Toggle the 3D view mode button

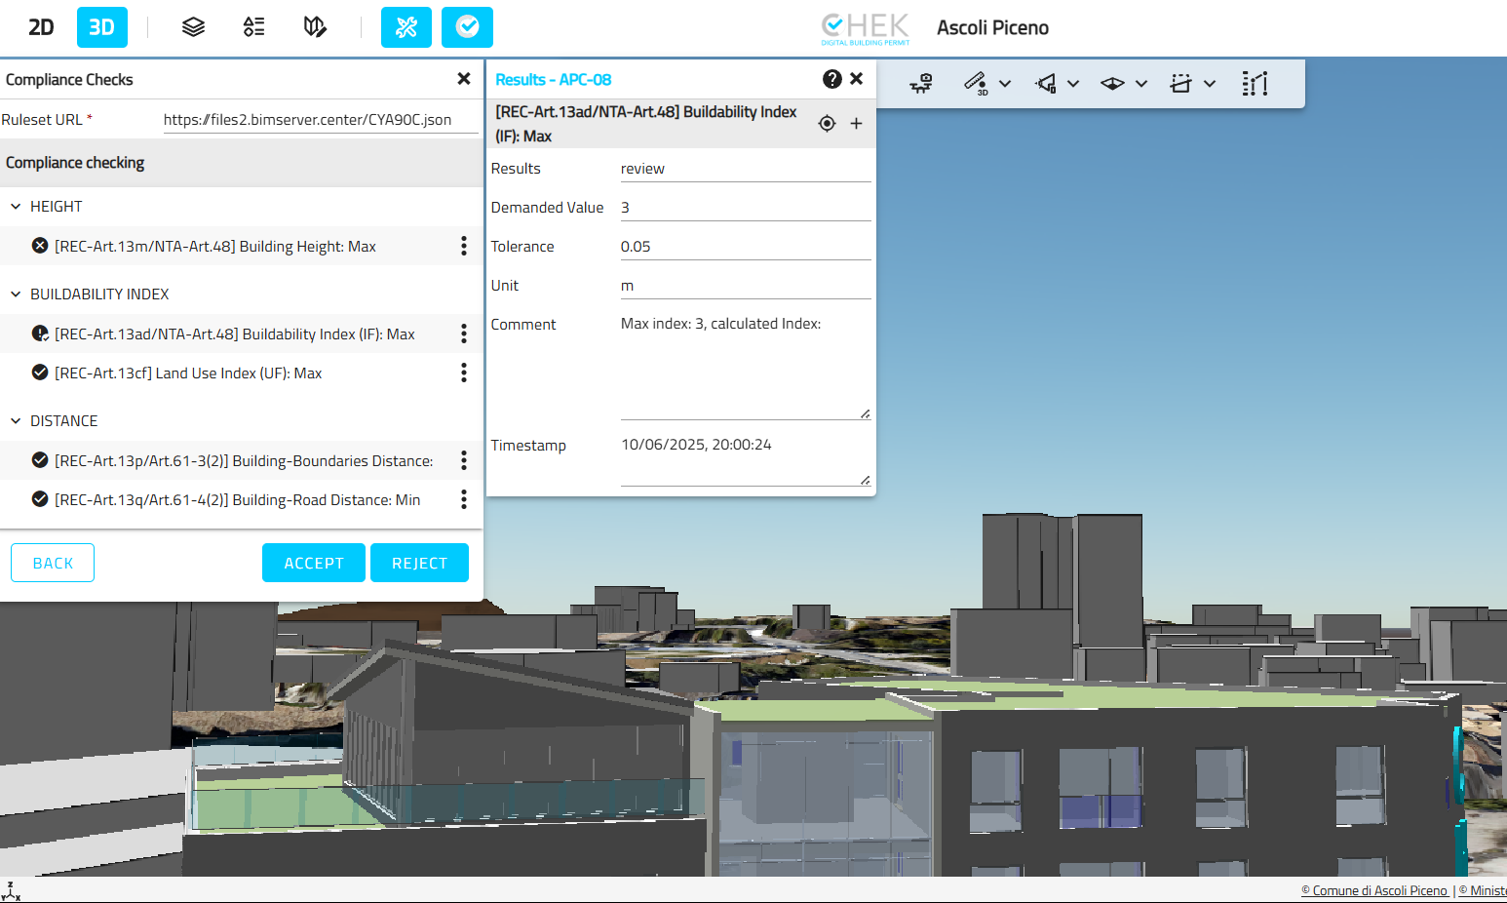[101, 27]
